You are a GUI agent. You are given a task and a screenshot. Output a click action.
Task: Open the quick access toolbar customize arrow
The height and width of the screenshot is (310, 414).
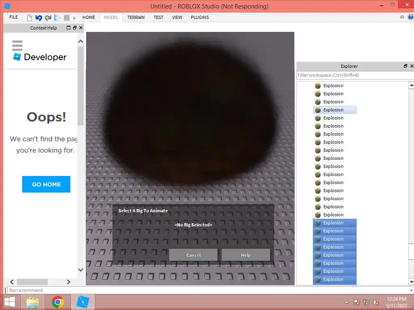tap(74, 18)
